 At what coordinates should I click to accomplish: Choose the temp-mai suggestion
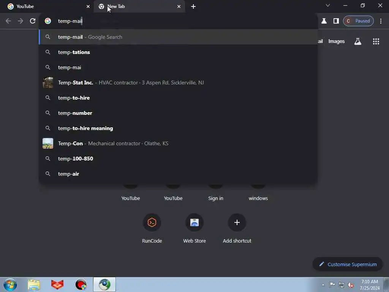[178, 67]
